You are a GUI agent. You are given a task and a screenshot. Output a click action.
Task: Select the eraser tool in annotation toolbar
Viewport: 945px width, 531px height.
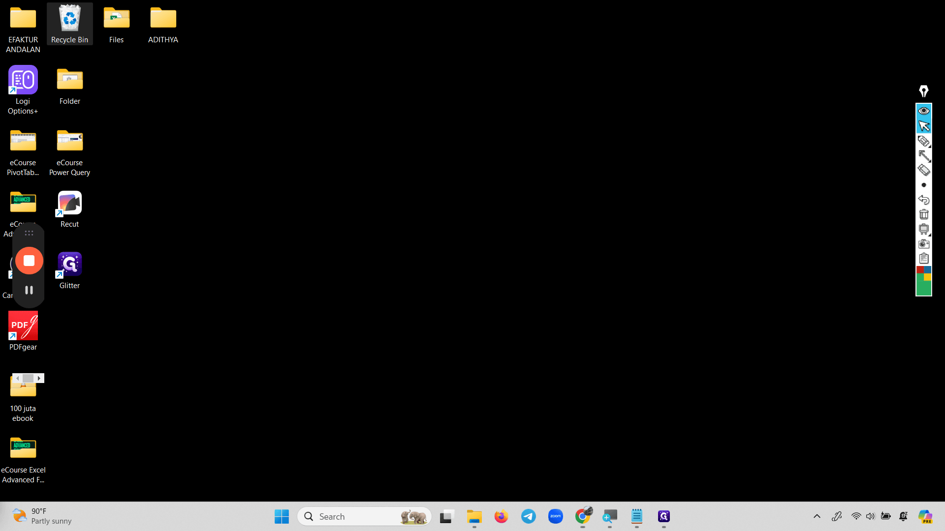(924, 170)
